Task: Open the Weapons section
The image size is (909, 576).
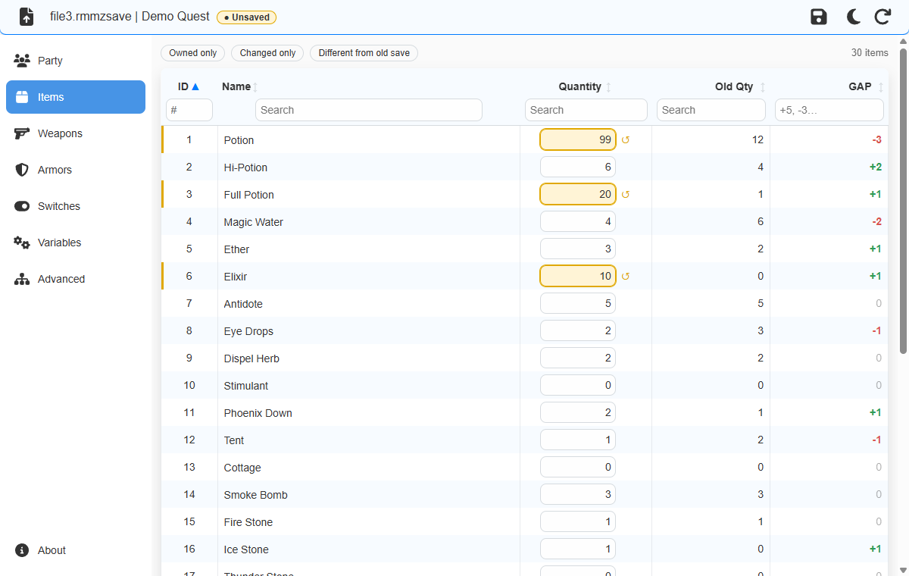Action: coord(76,133)
